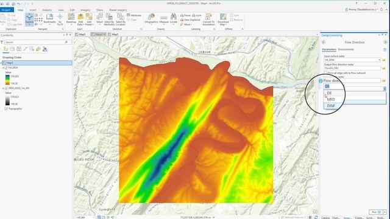Image resolution: width=390 pixels, height=219 pixels.
Task: Click the Go To XY tool
Action: [60, 19]
